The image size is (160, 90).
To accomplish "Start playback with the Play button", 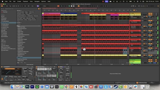I will click(69, 6).
